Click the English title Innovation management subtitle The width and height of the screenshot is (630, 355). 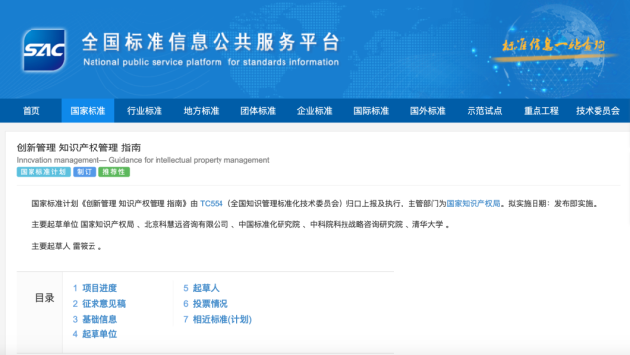pyautogui.click(x=143, y=160)
